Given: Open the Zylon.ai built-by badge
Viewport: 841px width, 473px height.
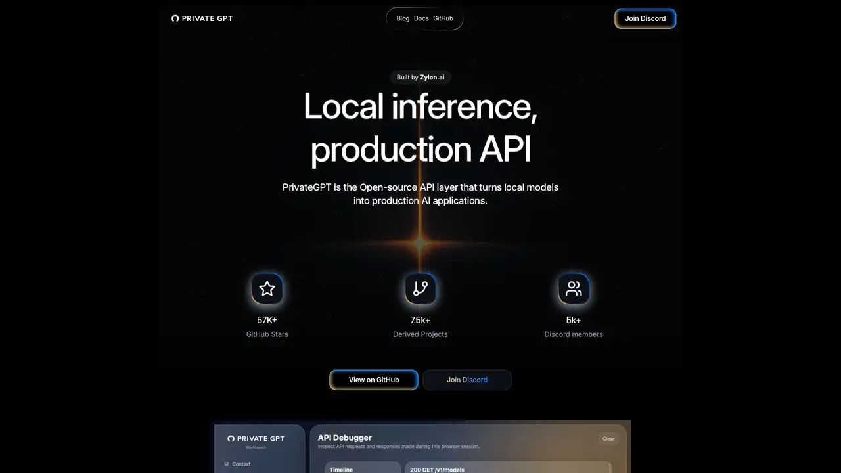Looking at the screenshot, I should 420,77.
